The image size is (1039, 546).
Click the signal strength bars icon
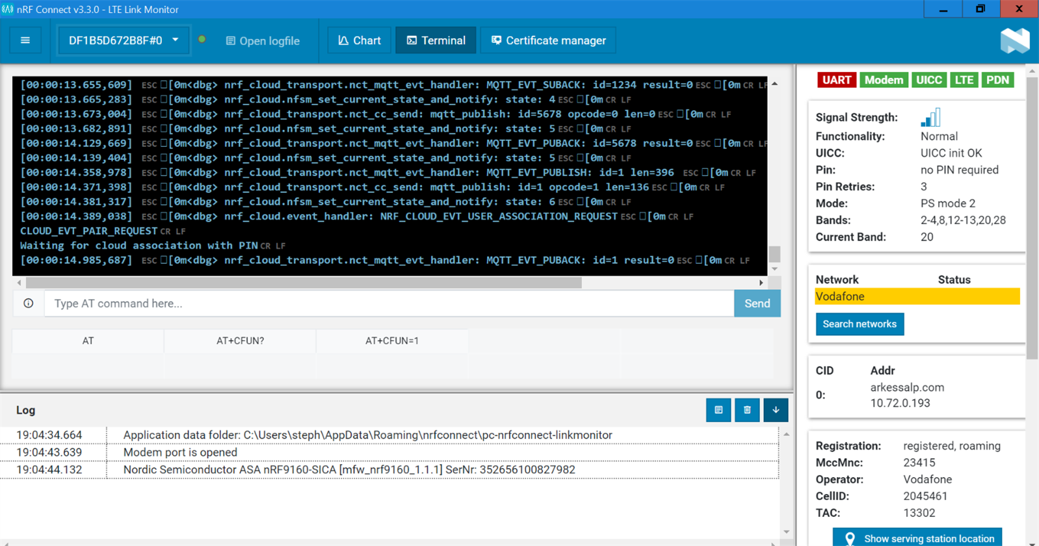point(930,118)
